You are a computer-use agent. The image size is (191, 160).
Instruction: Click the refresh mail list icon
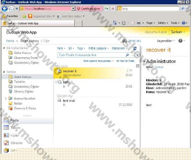tap(135, 48)
